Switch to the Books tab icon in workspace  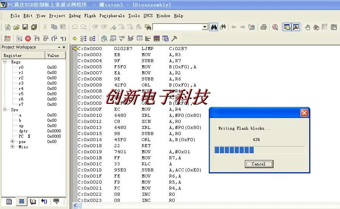pos(33,202)
